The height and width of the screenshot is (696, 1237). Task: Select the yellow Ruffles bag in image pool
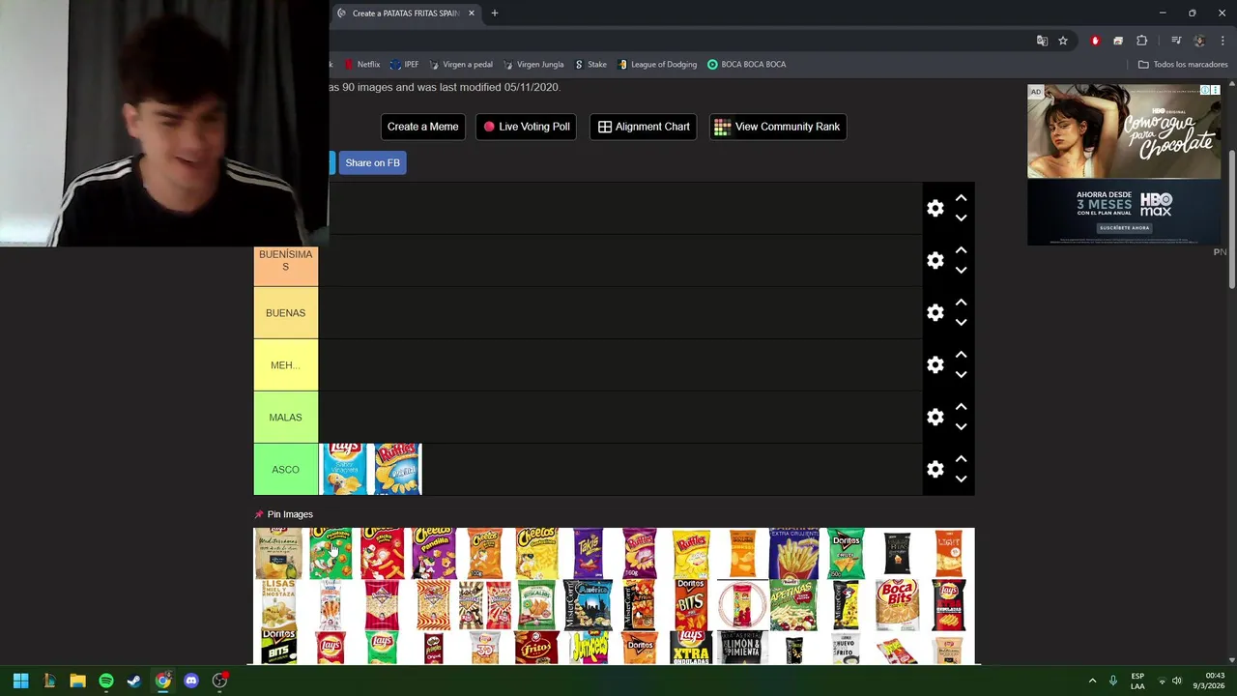tap(691, 553)
